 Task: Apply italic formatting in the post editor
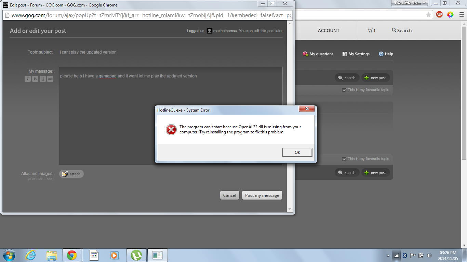pyautogui.click(x=28, y=79)
